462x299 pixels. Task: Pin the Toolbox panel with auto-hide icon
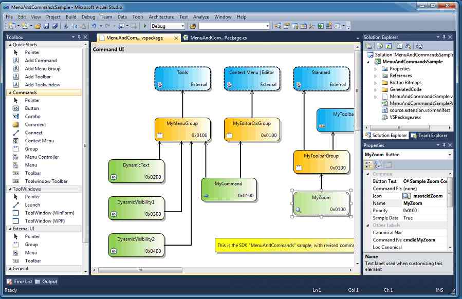tap(79, 37)
